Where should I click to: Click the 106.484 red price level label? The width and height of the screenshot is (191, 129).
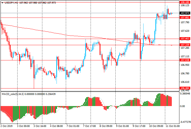[185, 88]
